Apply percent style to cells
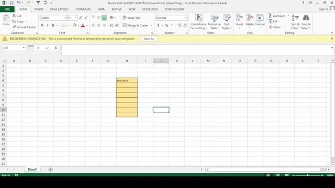This screenshot has height=188, width=335. [x=166, y=25]
